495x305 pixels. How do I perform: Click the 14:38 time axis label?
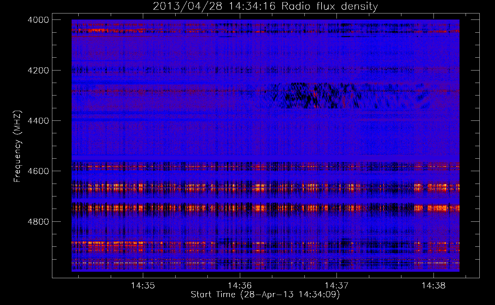coord(434,285)
